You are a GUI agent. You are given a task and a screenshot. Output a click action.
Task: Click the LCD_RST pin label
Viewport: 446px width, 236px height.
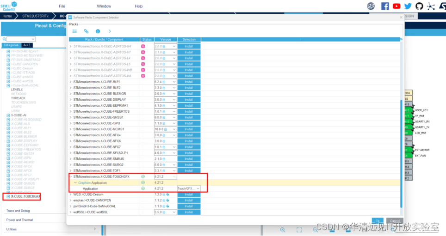[421, 133]
